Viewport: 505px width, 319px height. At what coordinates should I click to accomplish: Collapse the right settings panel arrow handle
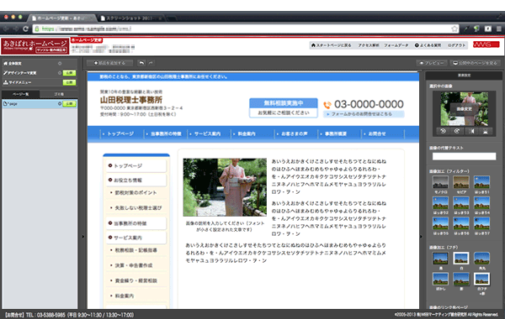point(422,237)
